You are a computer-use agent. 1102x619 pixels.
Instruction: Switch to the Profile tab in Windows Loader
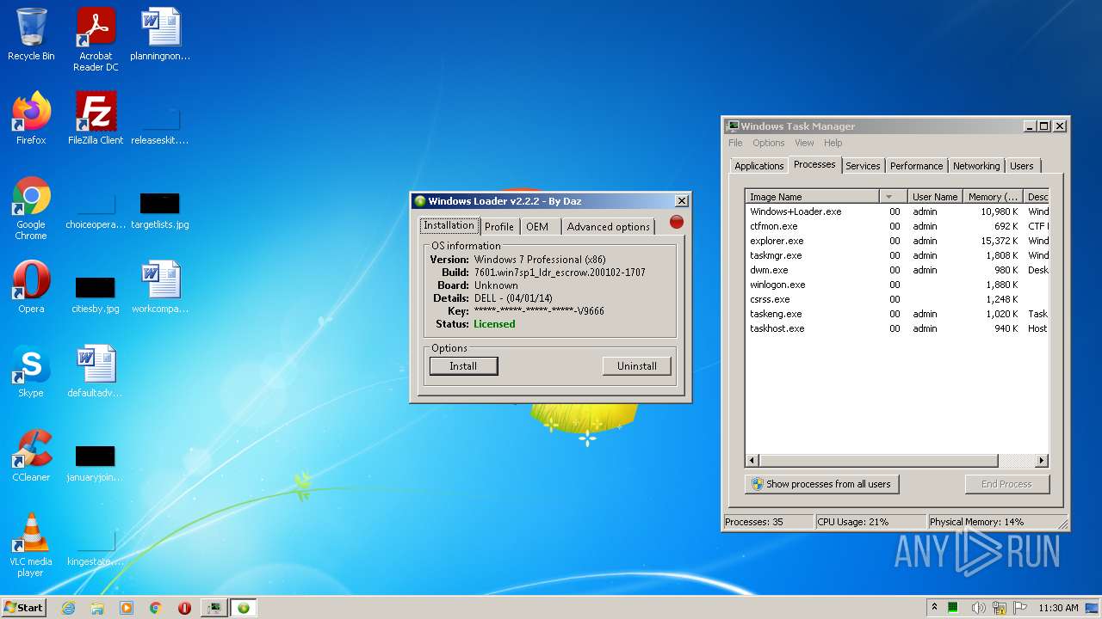click(498, 227)
